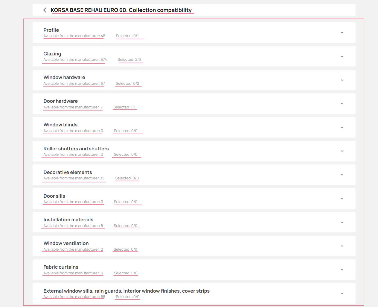Expand Roller shutters and shutters chevron
This screenshot has width=378, height=307.
click(342, 151)
